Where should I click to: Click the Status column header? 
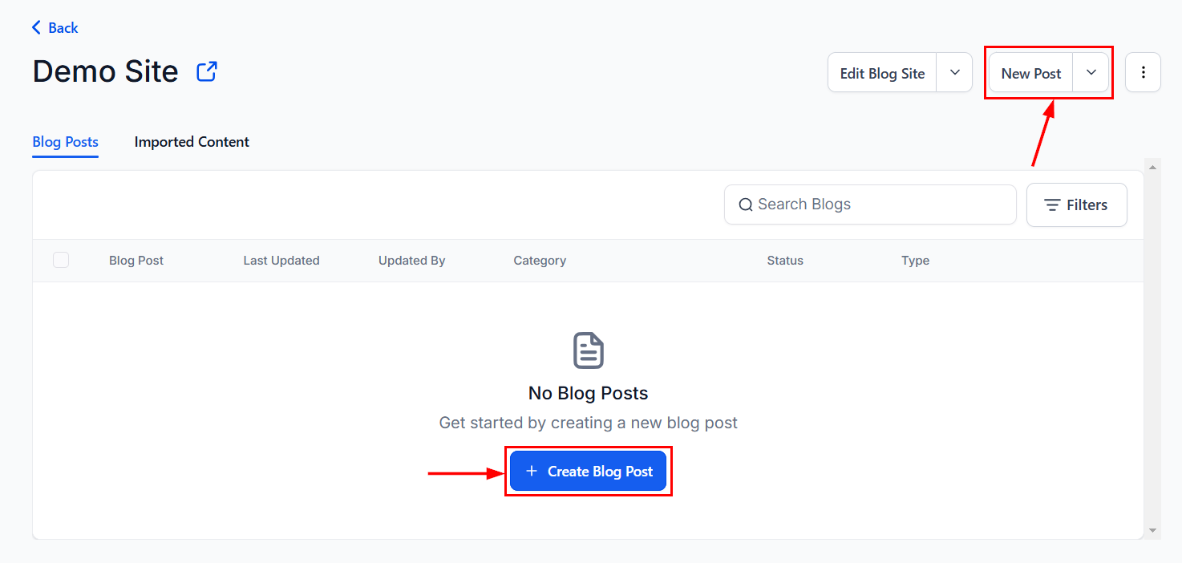pyautogui.click(x=785, y=261)
